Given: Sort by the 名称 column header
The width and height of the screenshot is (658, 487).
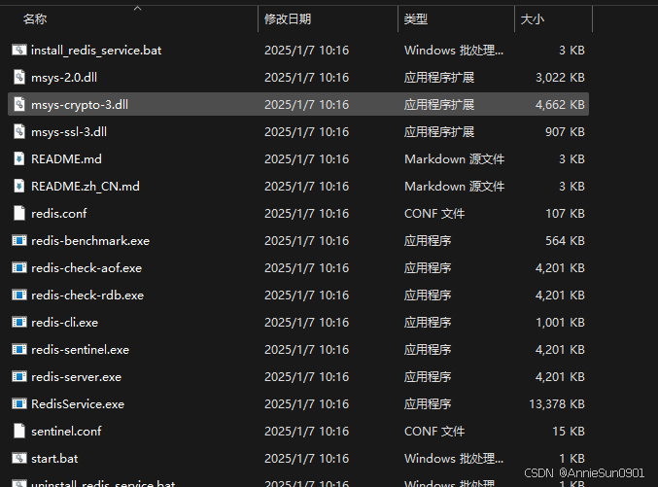Looking at the screenshot, I should point(35,18).
